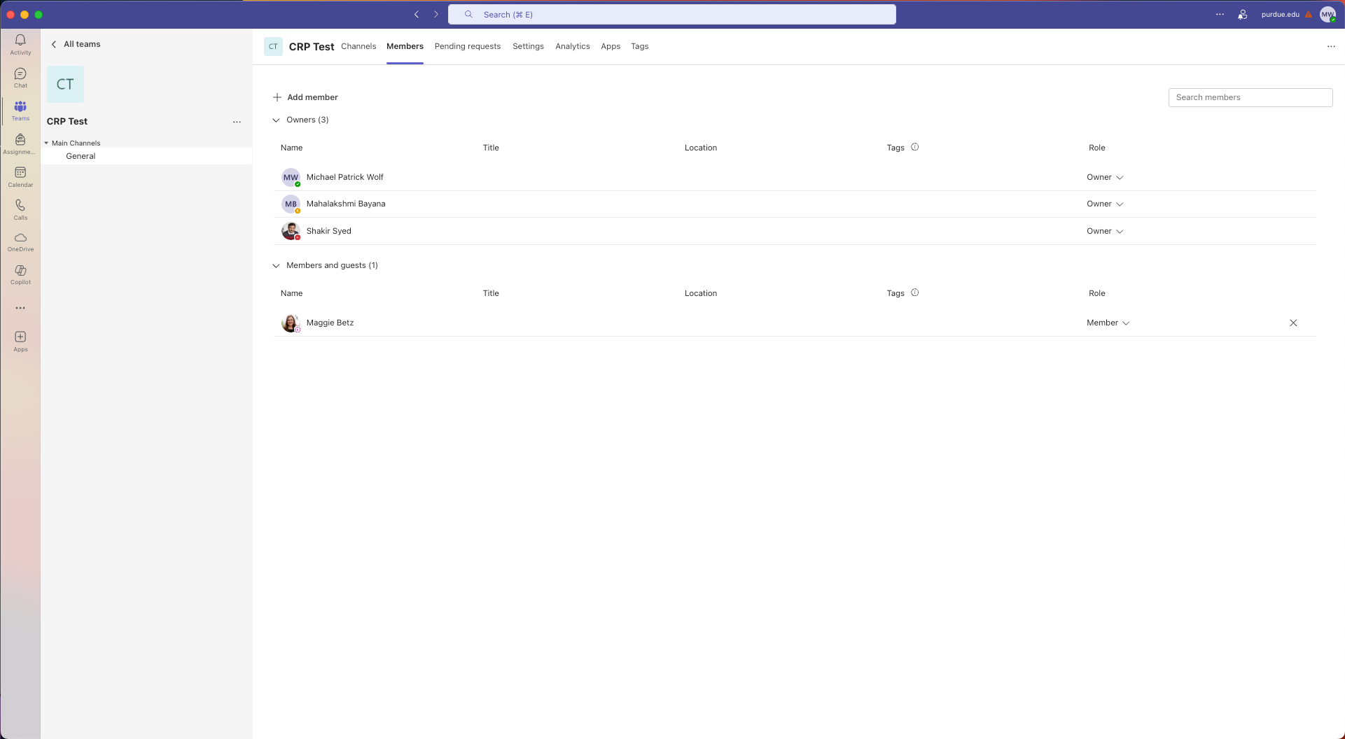The height and width of the screenshot is (739, 1345).
Task: Open team options for CRP Test
Action: point(237,121)
